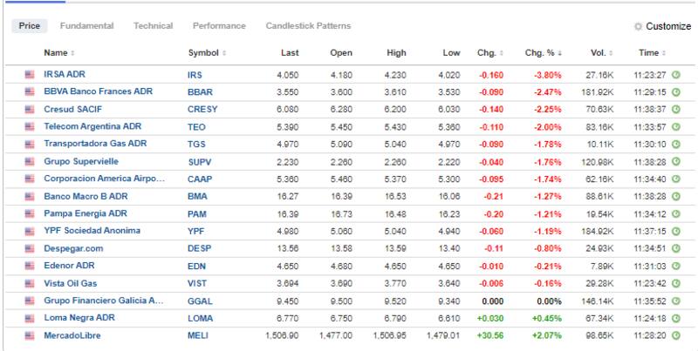Open the Candlestick Patterns tab
The image size is (698, 351).
[308, 26]
